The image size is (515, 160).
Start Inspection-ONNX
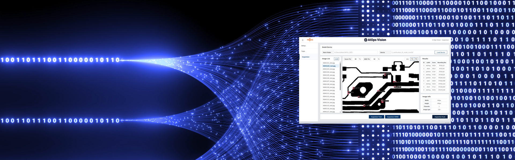click(393, 117)
